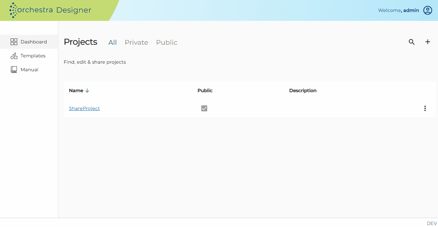Click the Welcome admin text in header
The width and height of the screenshot is (438, 227).
pos(399,10)
